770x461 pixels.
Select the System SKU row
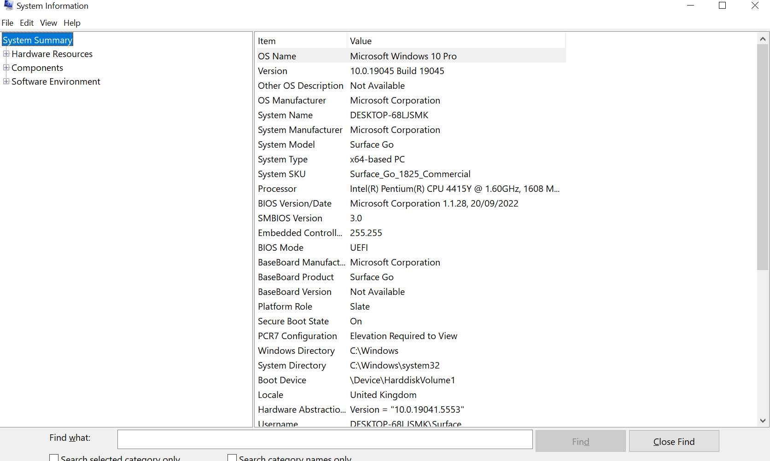click(410, 174)
